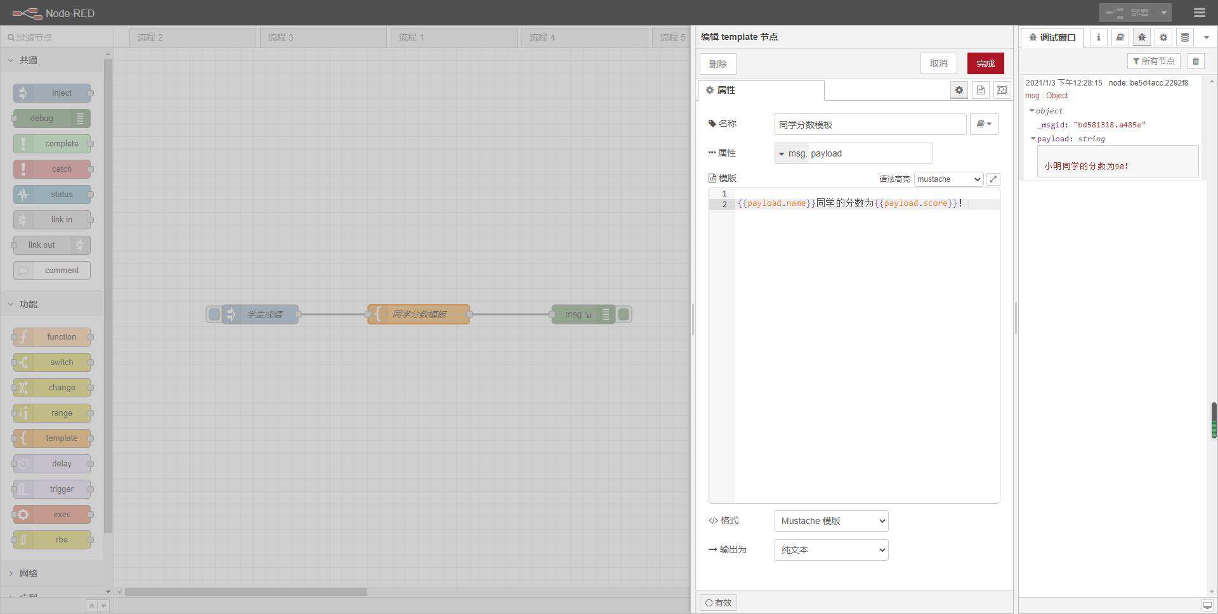The width and height of the screenshot is (1218, 614).
Task: Select the delay node in palette
Action: click(x=52, y=464)
